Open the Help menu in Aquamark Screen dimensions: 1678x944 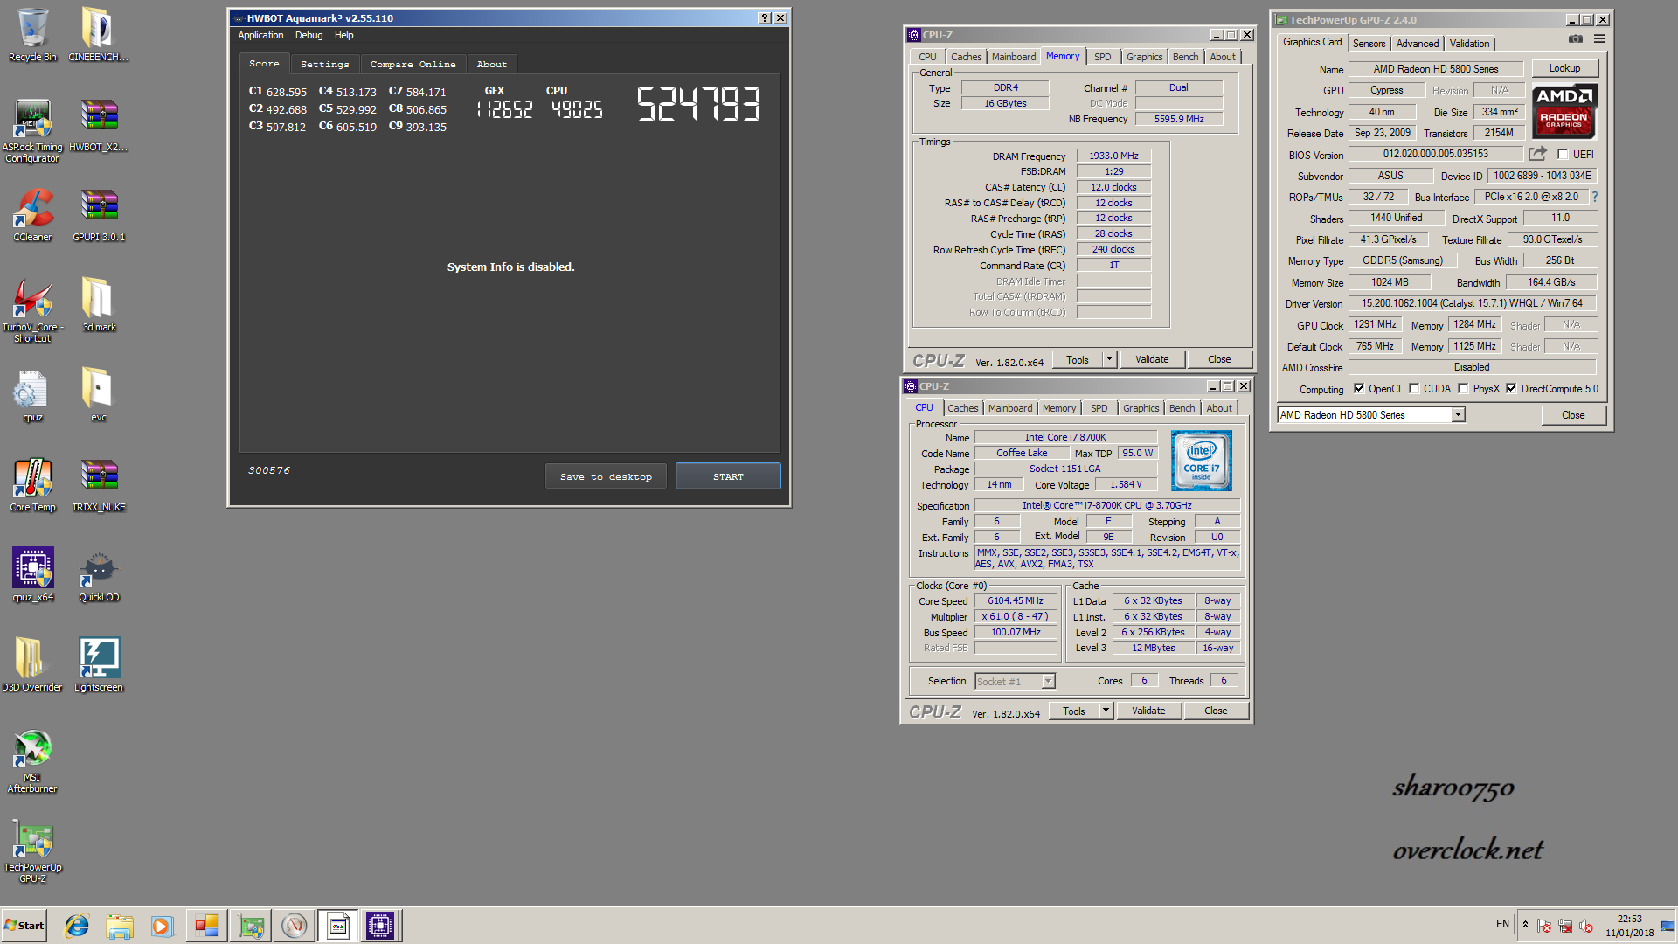(343, 35)
